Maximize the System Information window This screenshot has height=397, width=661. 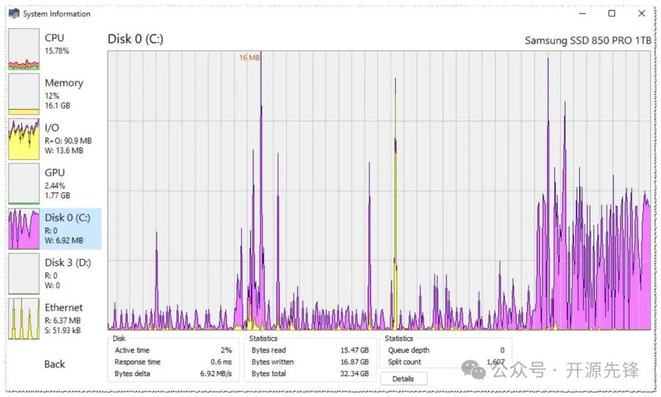tap(611, 13)
